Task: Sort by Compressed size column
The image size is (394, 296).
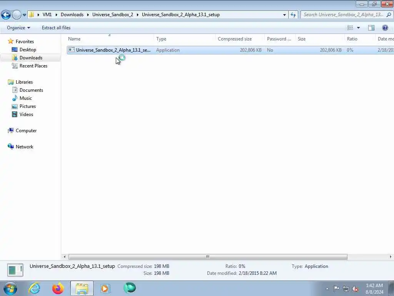Action: (240, 39)
